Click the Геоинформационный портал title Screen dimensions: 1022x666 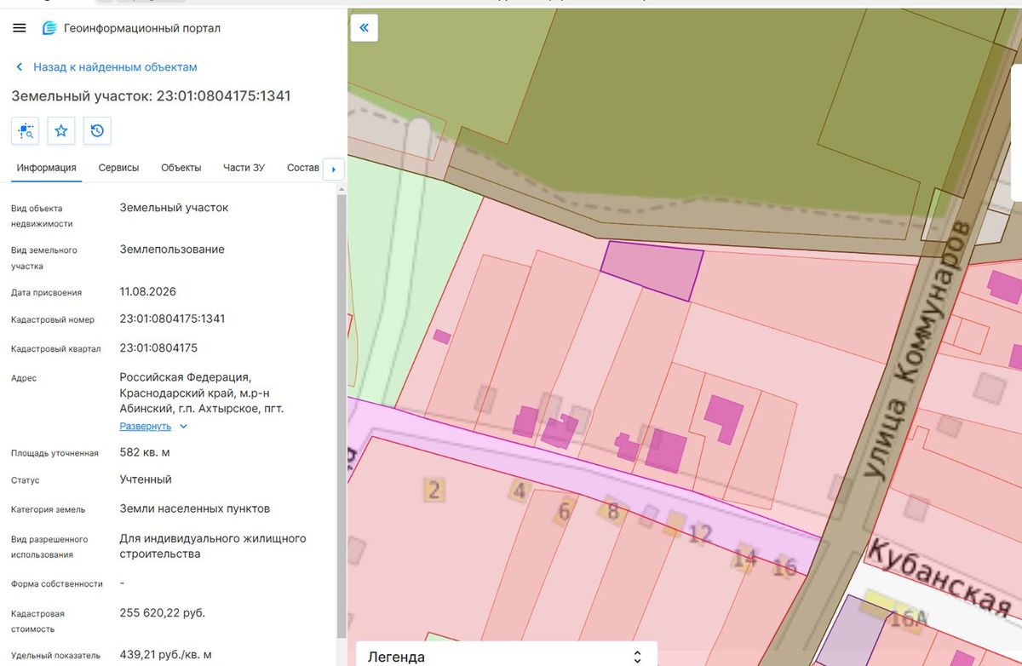[142, 28]
